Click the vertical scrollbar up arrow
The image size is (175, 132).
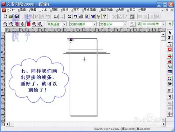point(163,35)
